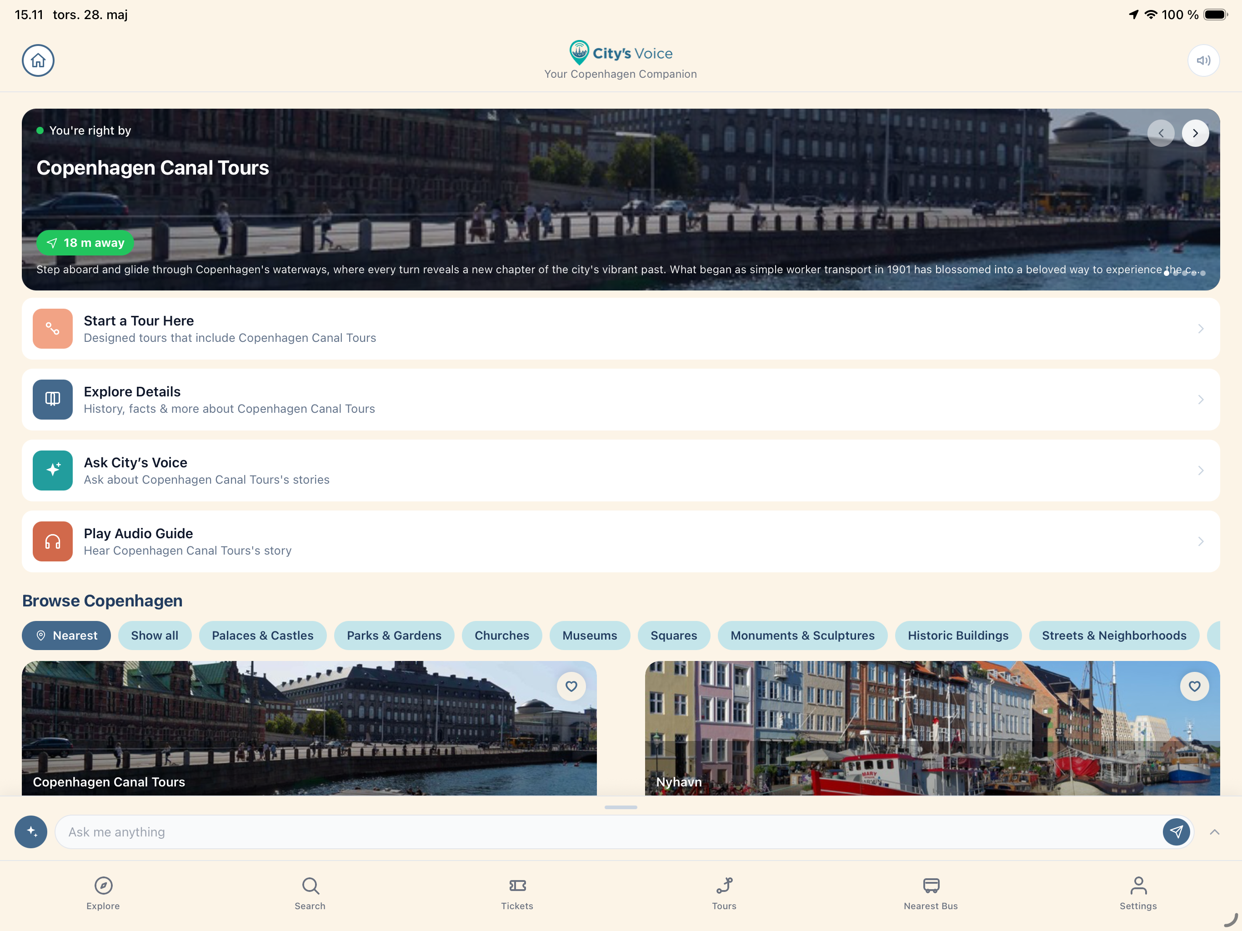Tap the battery status indicator
The width and height of the screenshot is (1242, 931).
coord(1216,15)
